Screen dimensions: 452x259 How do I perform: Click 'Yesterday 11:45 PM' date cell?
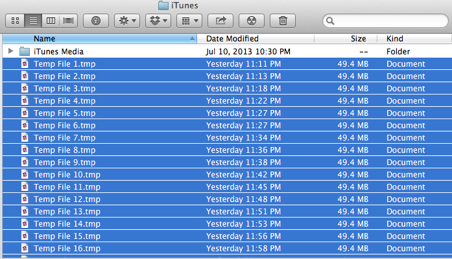pyautogui.click(x=244, y=187)
